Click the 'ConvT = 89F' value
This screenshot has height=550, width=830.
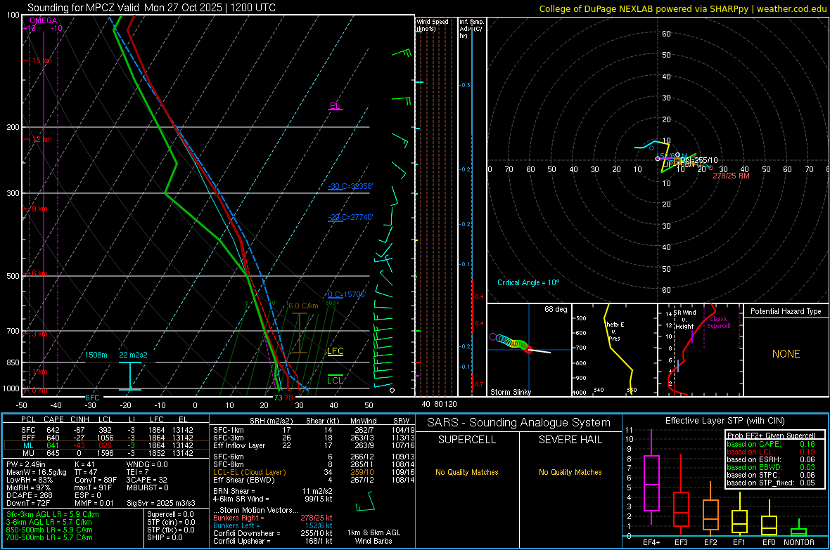96,480
